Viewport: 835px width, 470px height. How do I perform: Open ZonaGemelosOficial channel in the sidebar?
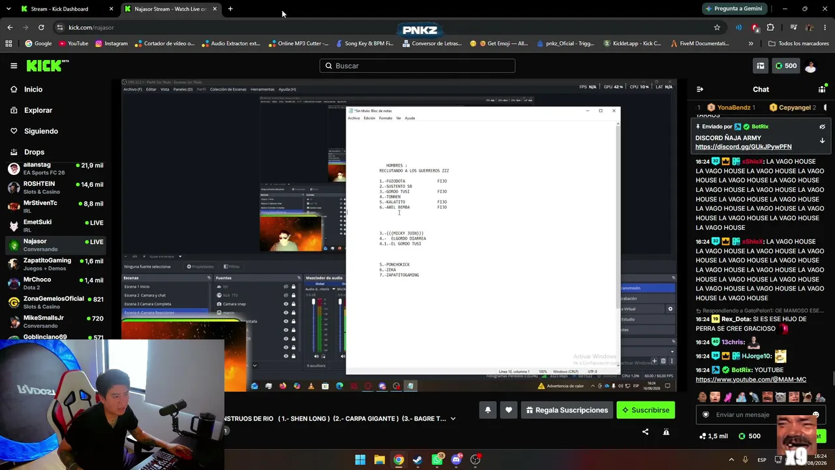point(55,302)
